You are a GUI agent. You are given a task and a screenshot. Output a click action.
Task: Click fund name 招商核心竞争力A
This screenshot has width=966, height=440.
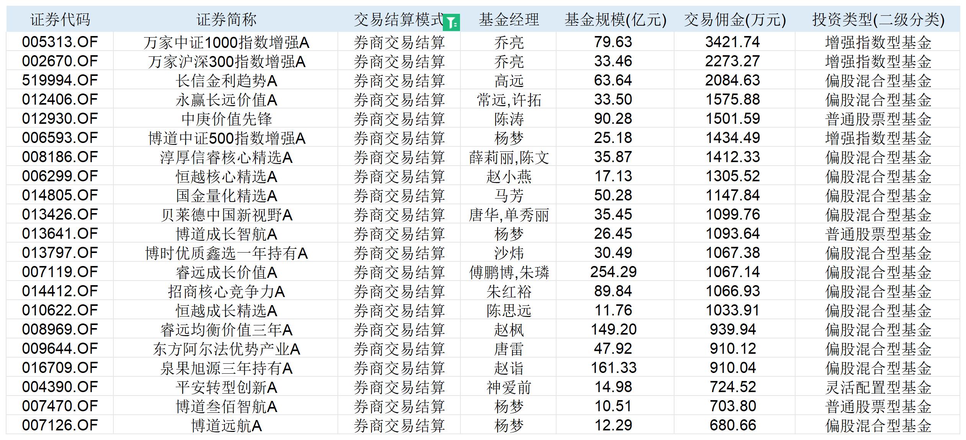[226, 291]
